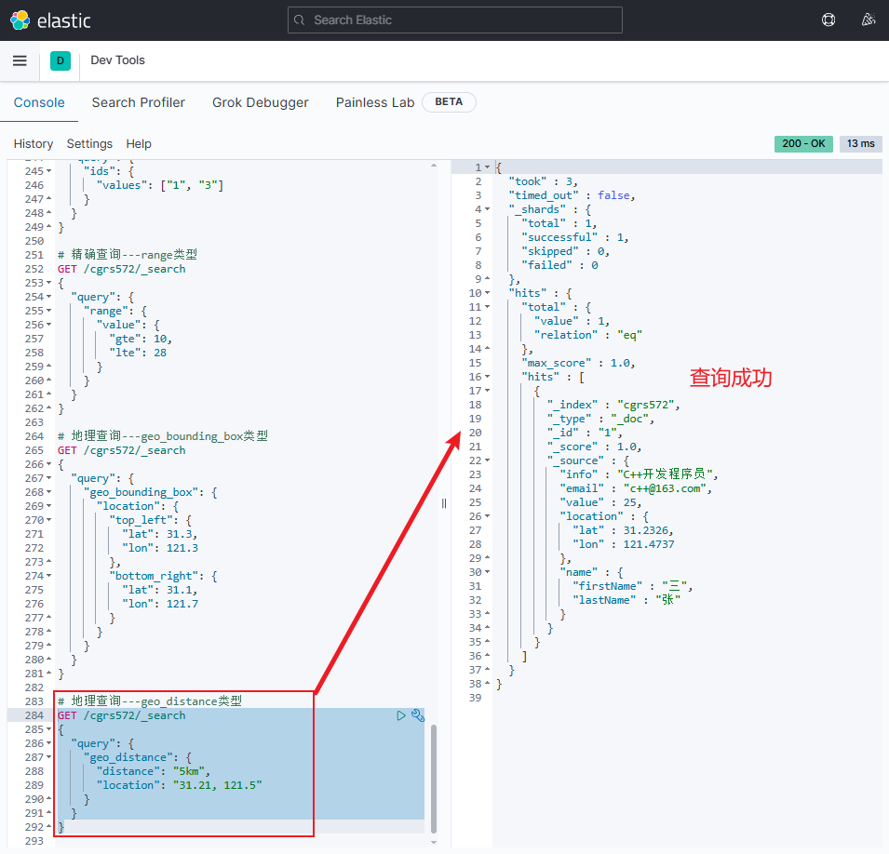The height and width of the screenshot is (854, 889).
Task: Open the wrench request options icon
Action: pyautogui.click(x=418, y=715)
